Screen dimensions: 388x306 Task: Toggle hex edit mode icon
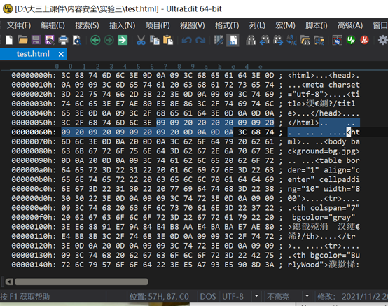(233, 40)
